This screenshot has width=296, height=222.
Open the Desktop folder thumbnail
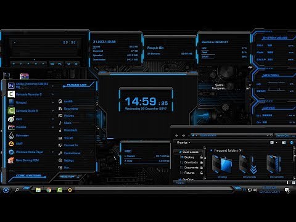point(222,166)
